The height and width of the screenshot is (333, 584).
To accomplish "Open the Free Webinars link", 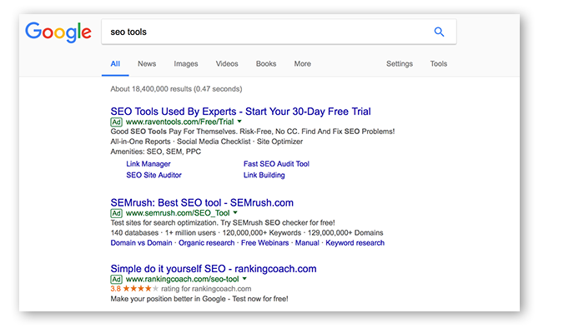I will point(264,243).
